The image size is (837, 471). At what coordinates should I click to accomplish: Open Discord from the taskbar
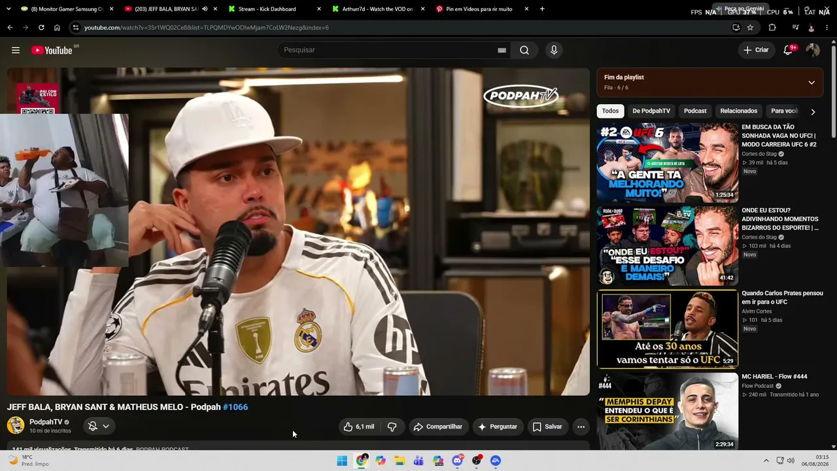[458, 461]
